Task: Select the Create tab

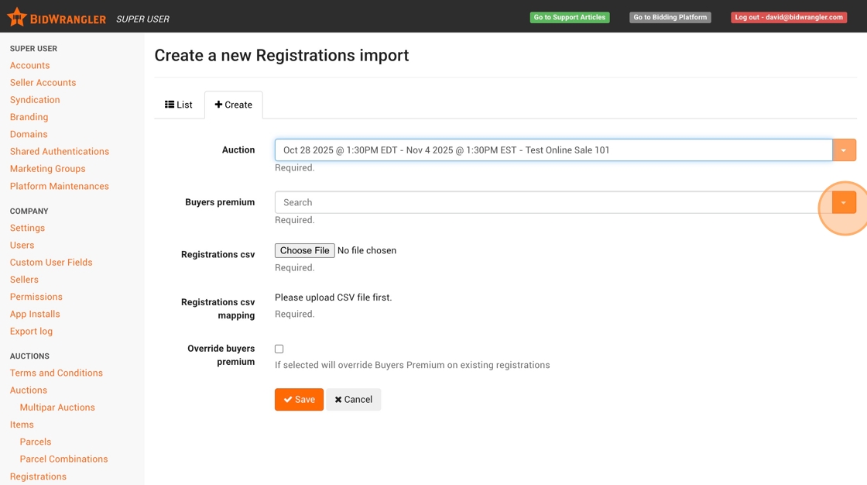Action: (234, 105)
